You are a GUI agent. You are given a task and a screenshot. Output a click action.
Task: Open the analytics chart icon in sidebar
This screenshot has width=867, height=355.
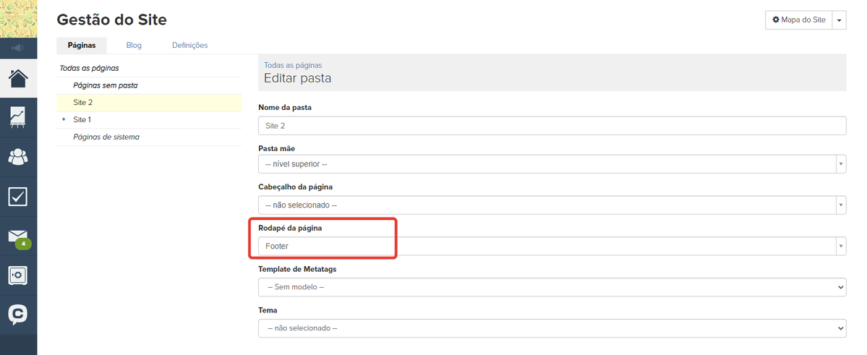pyautogui.click(x=18, y=117)
